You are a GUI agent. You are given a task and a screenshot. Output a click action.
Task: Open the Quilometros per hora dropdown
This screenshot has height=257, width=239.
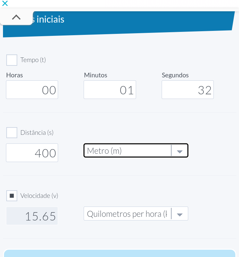click(x=128, y=214)
